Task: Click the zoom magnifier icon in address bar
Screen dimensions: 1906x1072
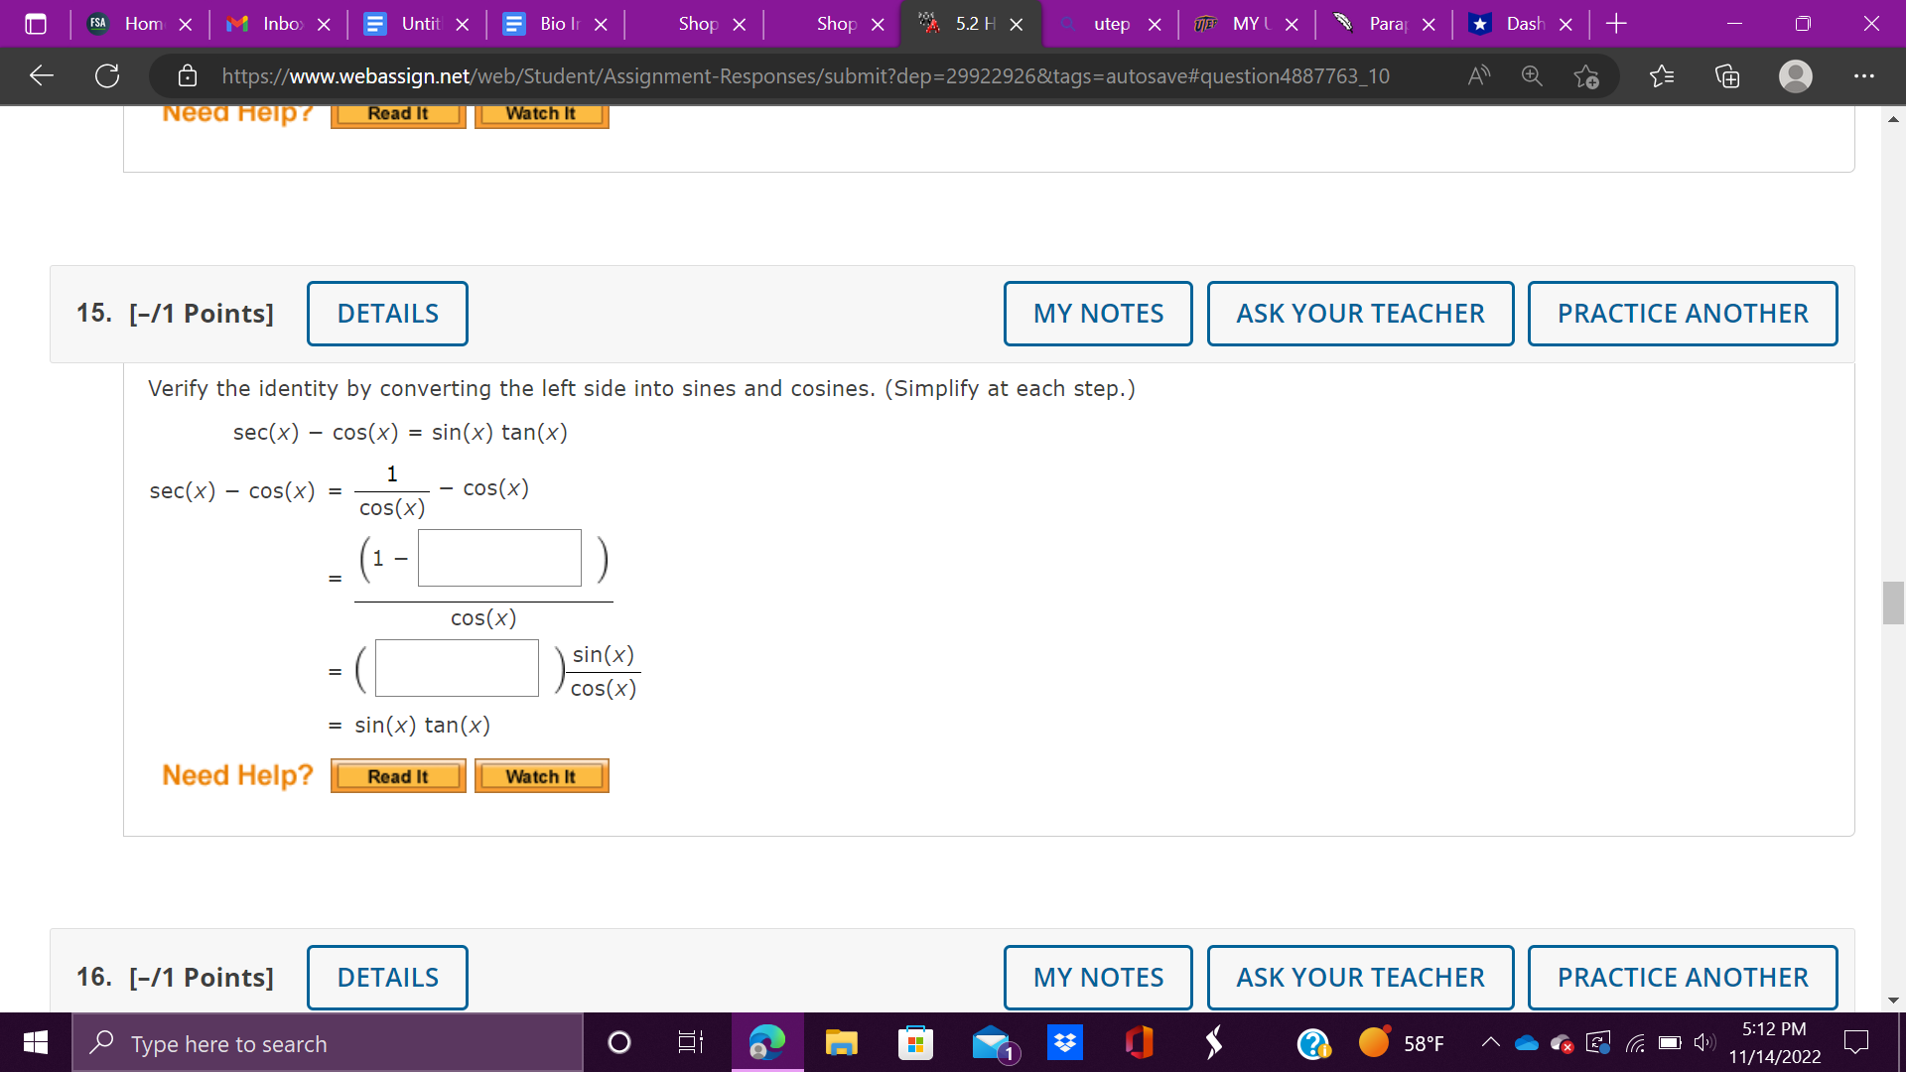Action: point(1532,75)
